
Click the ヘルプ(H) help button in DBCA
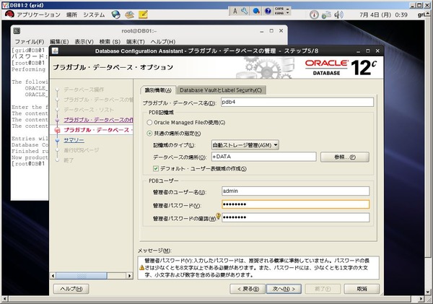[71, 289]
